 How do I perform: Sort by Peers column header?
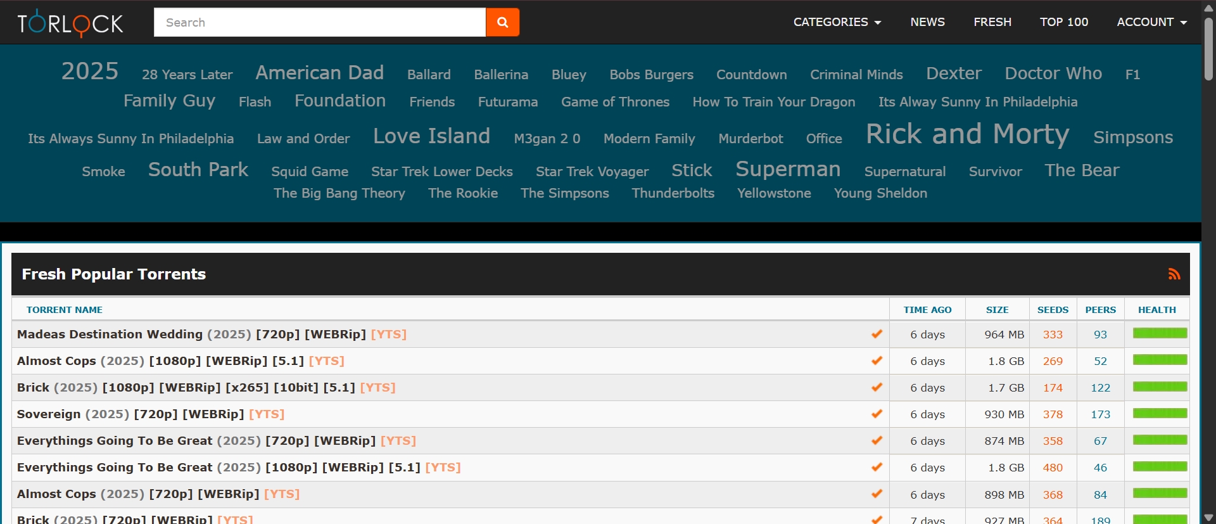1101,310
